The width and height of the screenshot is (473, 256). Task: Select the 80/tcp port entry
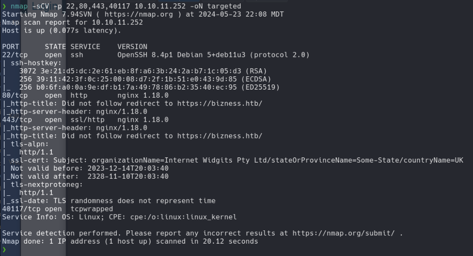[15, 96]
